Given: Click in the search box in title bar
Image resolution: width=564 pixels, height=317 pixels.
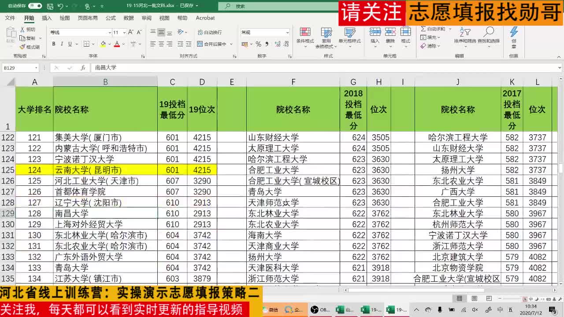Looking at the screenshot, I should coord(278,6).
